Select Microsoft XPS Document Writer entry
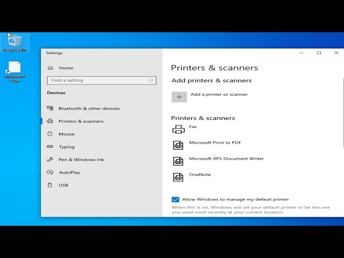The height and width of the screenshot is (258, 344). 226,159
